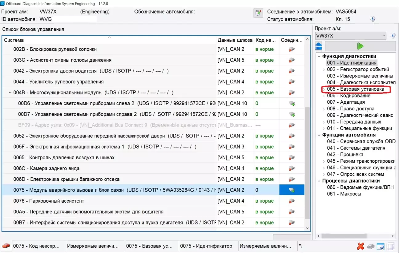Select 042 - Прошивка in vehicle functions
Screen dimensions: 399x253
pyautogui.click(x=345, y=155)
